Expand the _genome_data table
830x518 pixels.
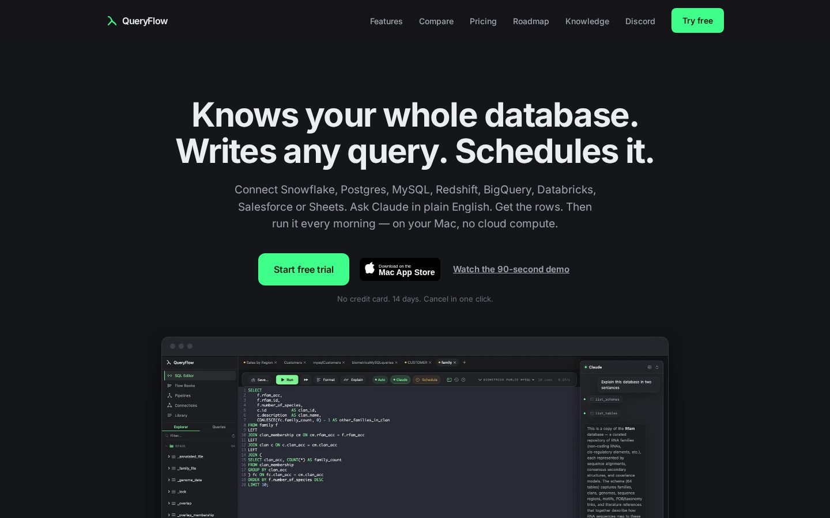click(x=169, y=480)
